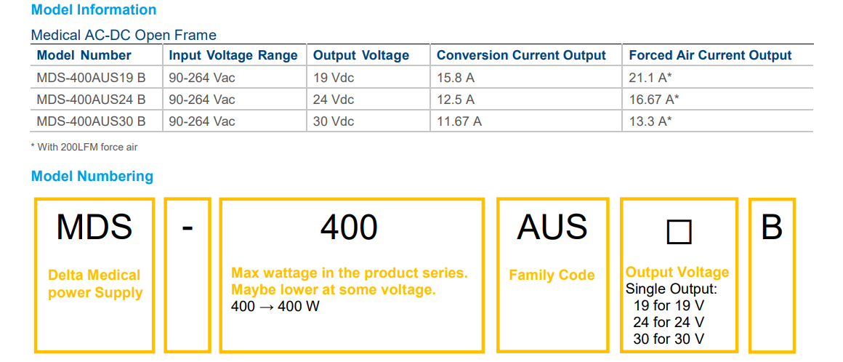Click the 21.1 A* forced air cell
Screen dimensions: 843x362
[x=649, y=77]
